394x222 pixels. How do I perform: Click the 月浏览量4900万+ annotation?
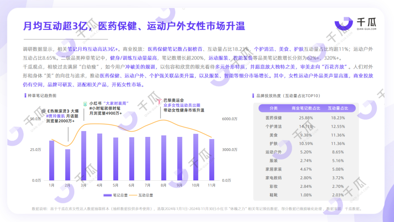click(x=105, y=114)
